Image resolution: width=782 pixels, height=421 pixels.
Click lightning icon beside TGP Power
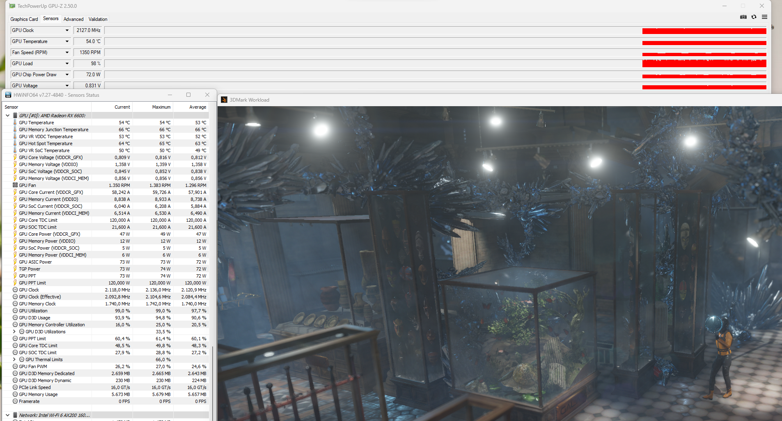(15, 269)
